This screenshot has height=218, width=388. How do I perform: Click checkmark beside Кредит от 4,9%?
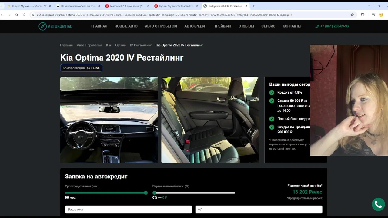pyautogui.click(x=272, y=93)
